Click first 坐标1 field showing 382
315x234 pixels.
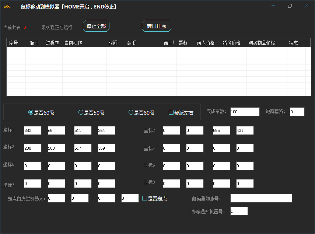[33, 130]
